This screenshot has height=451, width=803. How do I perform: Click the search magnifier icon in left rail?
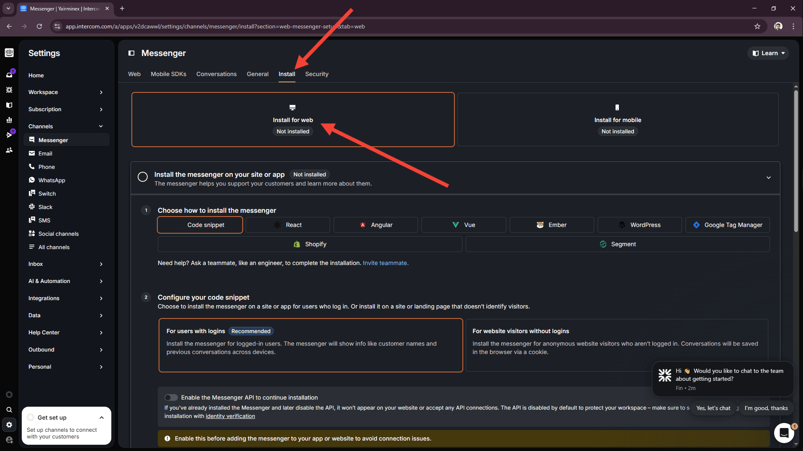click(9, 410)
